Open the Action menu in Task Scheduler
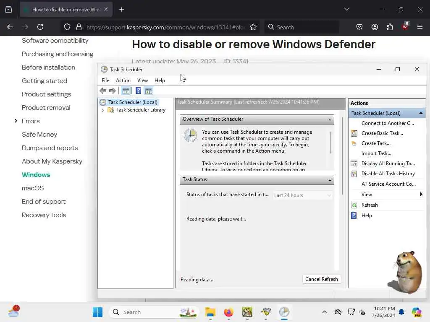This screenshot has width=430, height=322. coord(123,80)
